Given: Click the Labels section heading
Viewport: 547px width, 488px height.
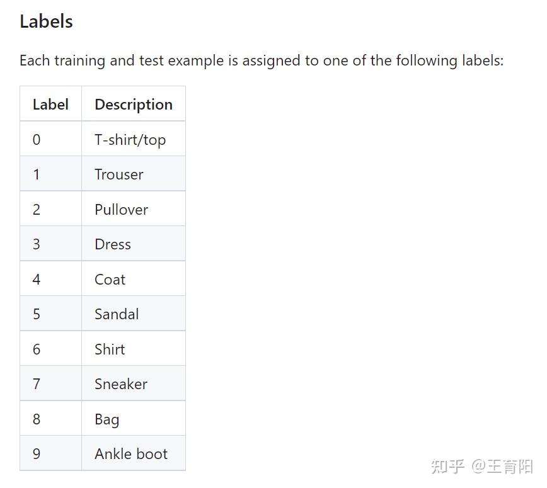Looking at the screenshot, I should tap(46, 21).
